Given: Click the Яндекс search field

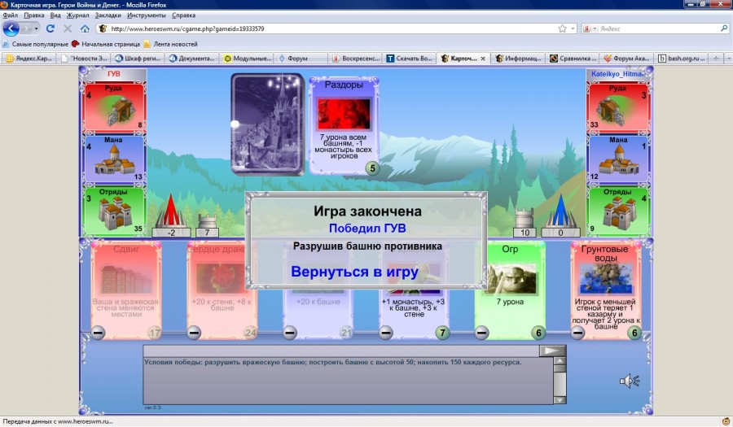Looking at the screenshot, I should [x=659, y=28].
